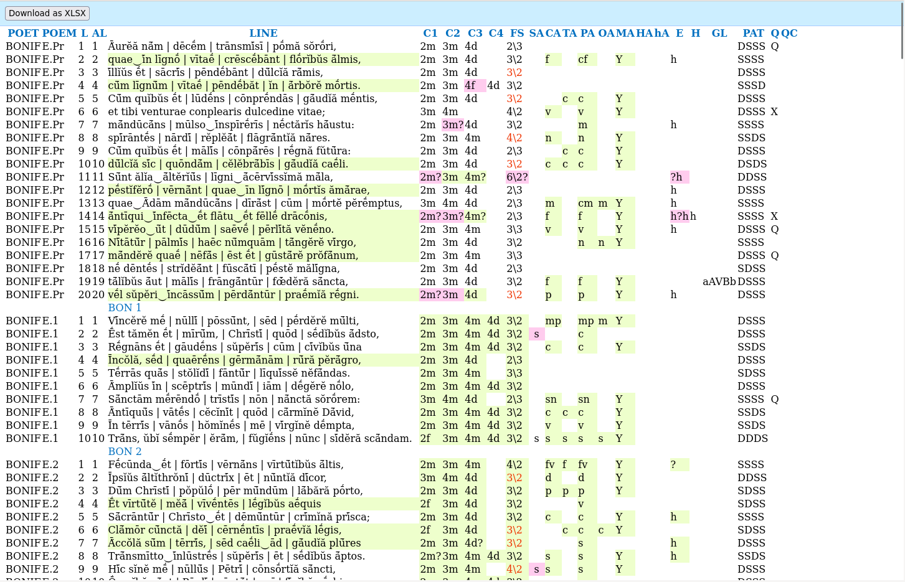Click the line 'Clāmōr cūnctă | dĕī | cērnēntīs'

coord(263,530)
